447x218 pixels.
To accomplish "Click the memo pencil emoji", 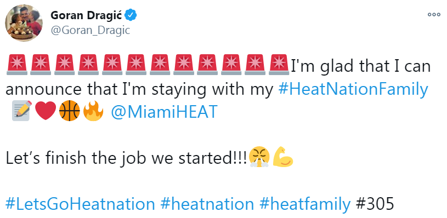I will click(x=21, y=111).
